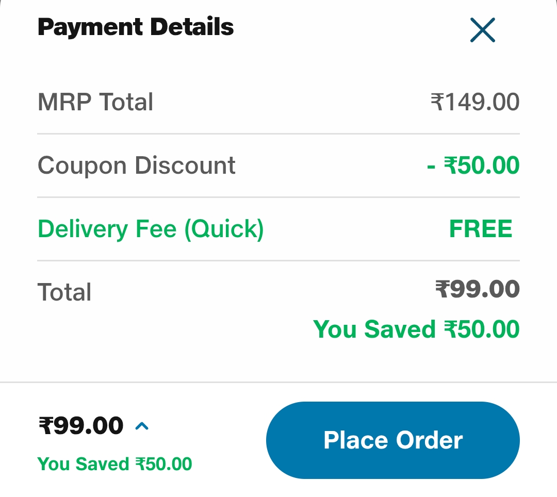557x497 pixels.
Task: Click the ₹149.00 MRP amount
Action: (475, 102)
